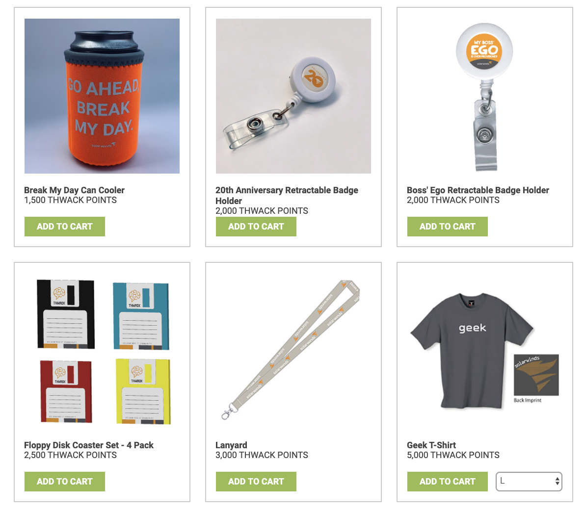Screen dimensions: 585x511
Task: Add 20th Anniversary Badge Holder to cart
Action: [256, 226]
